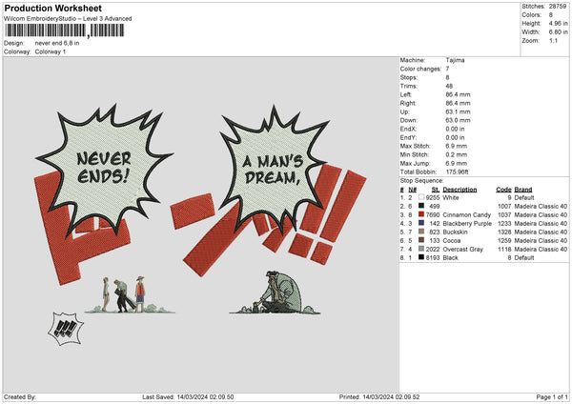This screenshot has height=404, width=572.
Task: Click the 'Cocoa' description text
Action: (451, 240)
